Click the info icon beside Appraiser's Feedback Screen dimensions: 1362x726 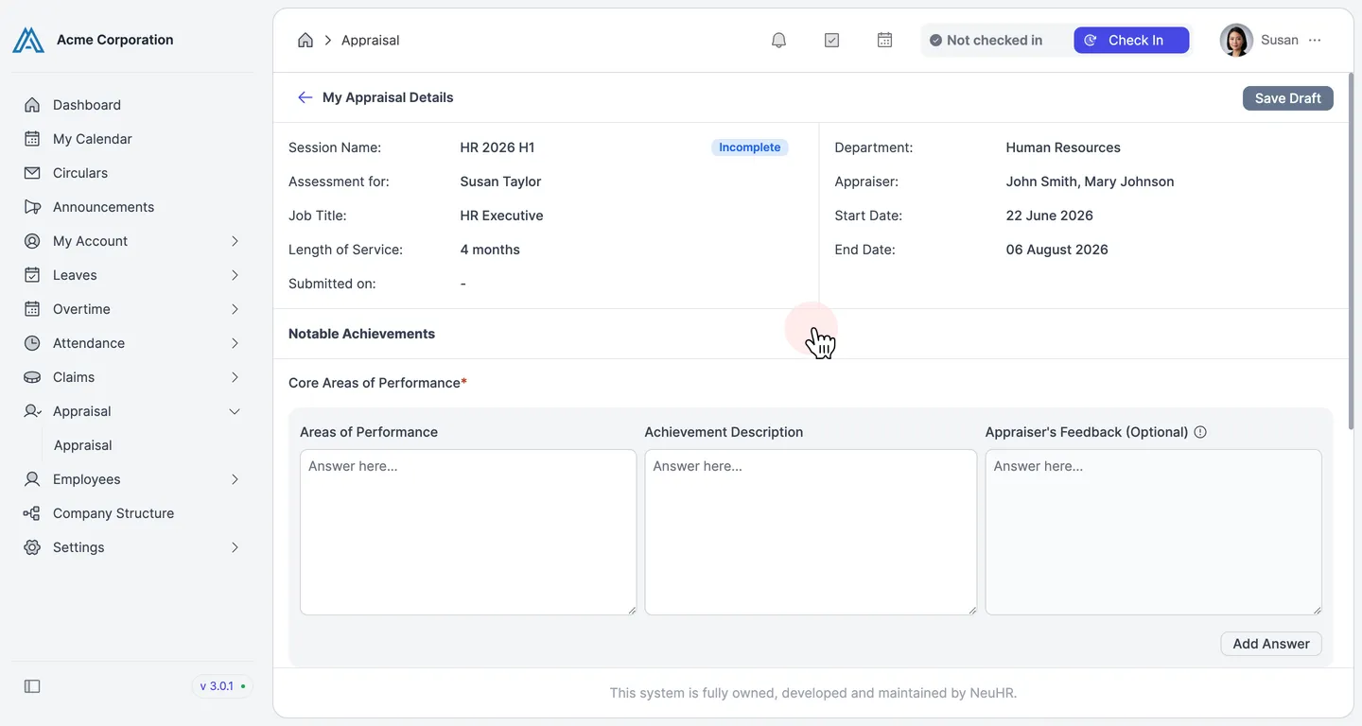click(1200, 432)
